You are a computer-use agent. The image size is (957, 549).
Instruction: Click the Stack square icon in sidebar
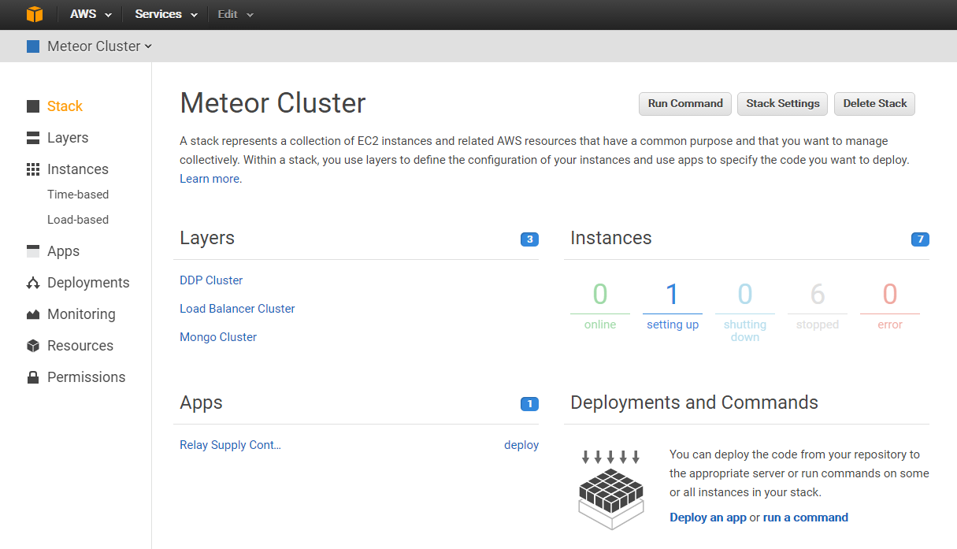point(33,106)
